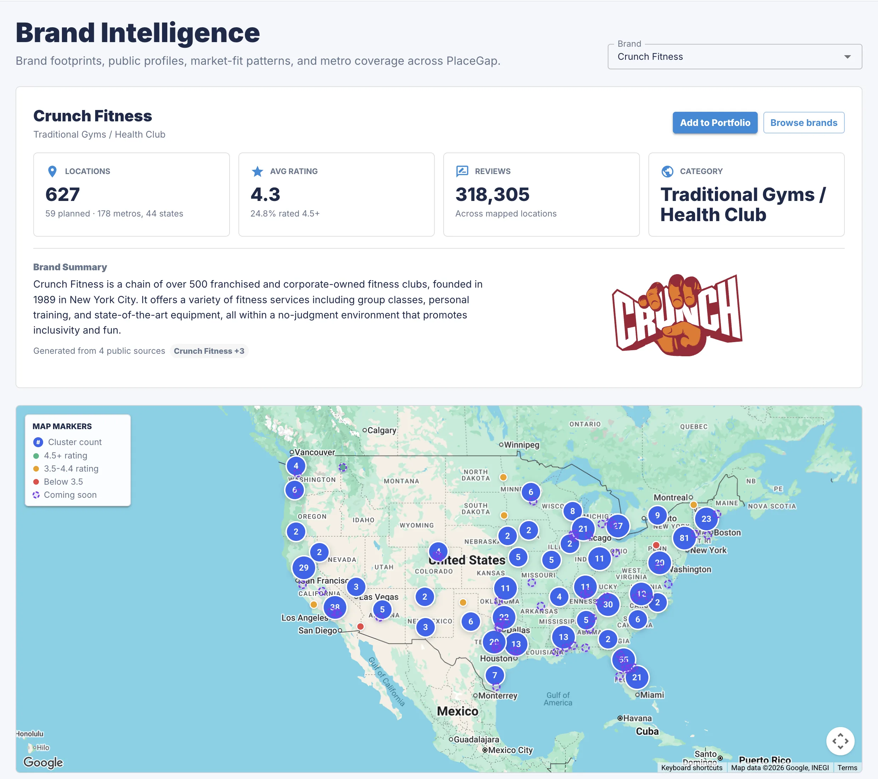Click the cluster marker labeled 9
This screenshot has width=878, height=779.
(x=657, y=515)
